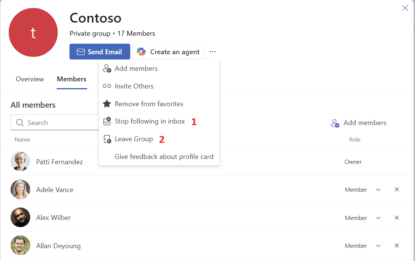This screenshot has width=415, height=261.
Task: Click Alex Wilber's profile photo
Action: pos(20,217)
